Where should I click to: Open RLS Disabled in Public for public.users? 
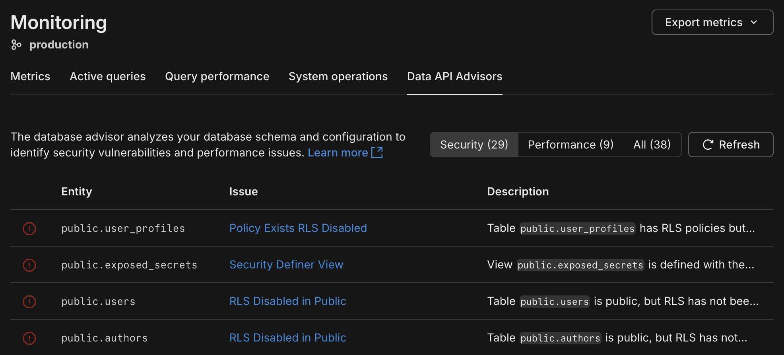[x=288, y=301]
